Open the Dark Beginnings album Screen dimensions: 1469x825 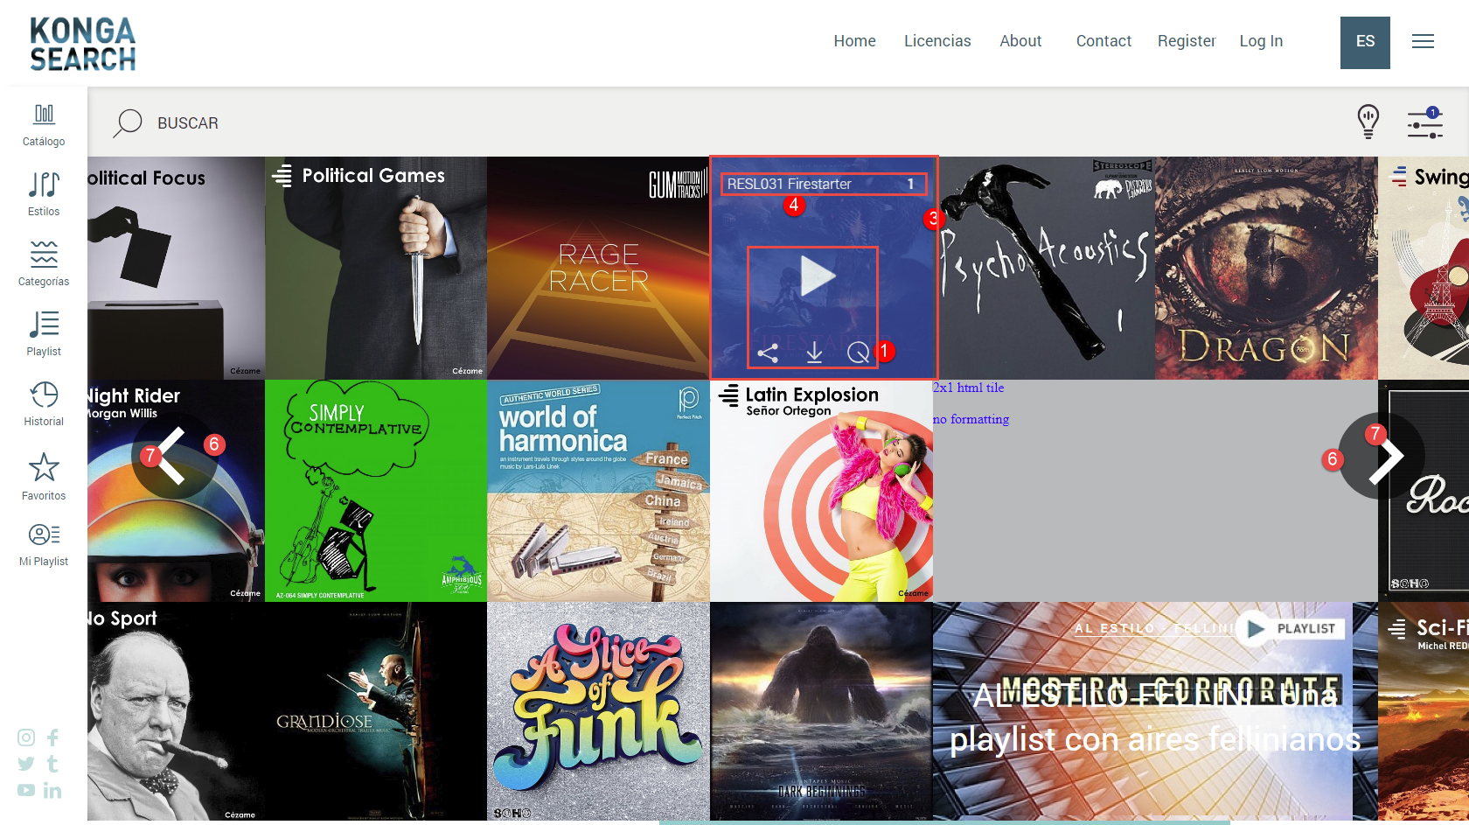click(x=821, y=711)
